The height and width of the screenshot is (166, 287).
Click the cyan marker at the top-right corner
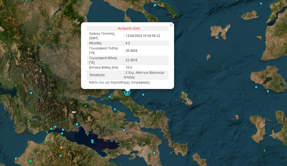pos(261,4)
